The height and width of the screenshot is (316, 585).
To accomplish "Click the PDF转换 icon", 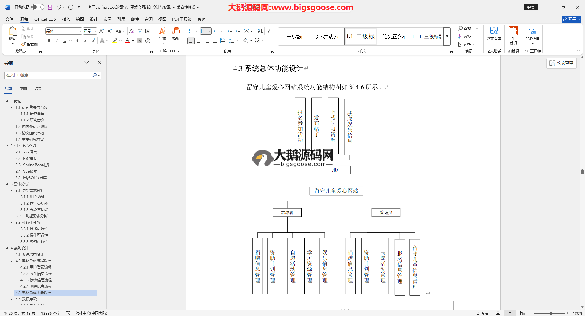I will (x=532, y=33).
